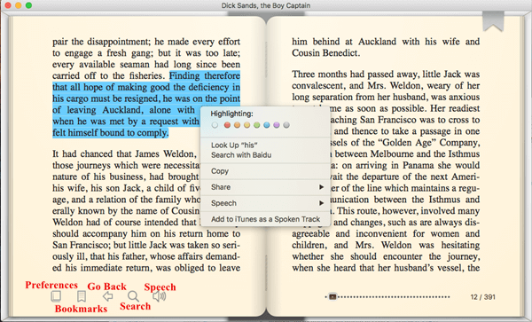Screen dimensions: 532x322
Task: Start speech with the speaker icon
Action: (x=159, y=296)
